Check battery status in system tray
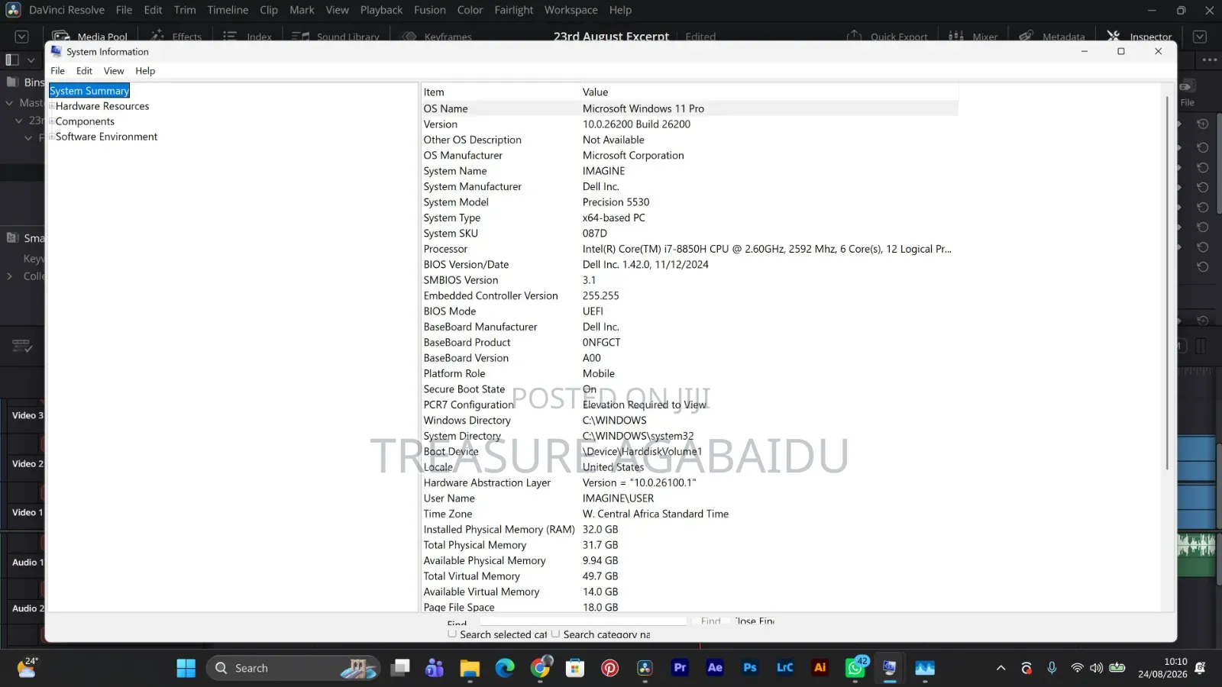This screenshot has height=687, width=1222. click(1117, 668)
